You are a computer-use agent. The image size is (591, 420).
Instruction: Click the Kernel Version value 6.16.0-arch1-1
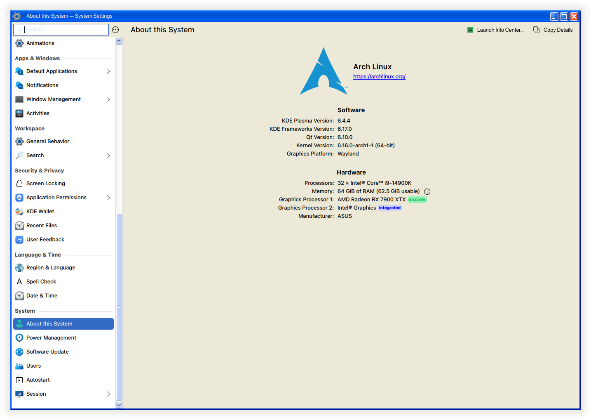366,146
